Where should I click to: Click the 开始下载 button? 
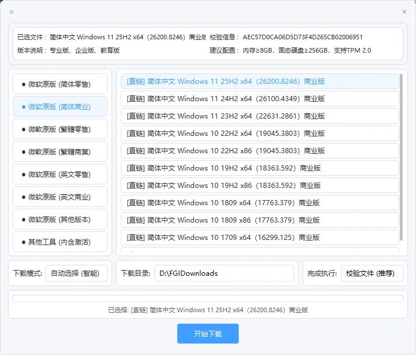(208, 334)
